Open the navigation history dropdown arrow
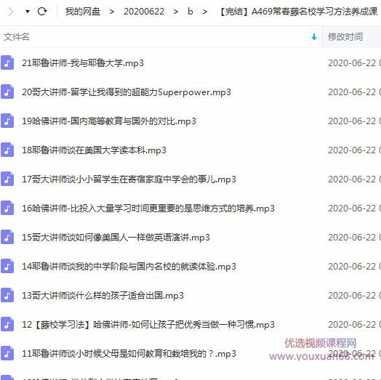Screen dimensions: 381x380 [x=28, y=12]
